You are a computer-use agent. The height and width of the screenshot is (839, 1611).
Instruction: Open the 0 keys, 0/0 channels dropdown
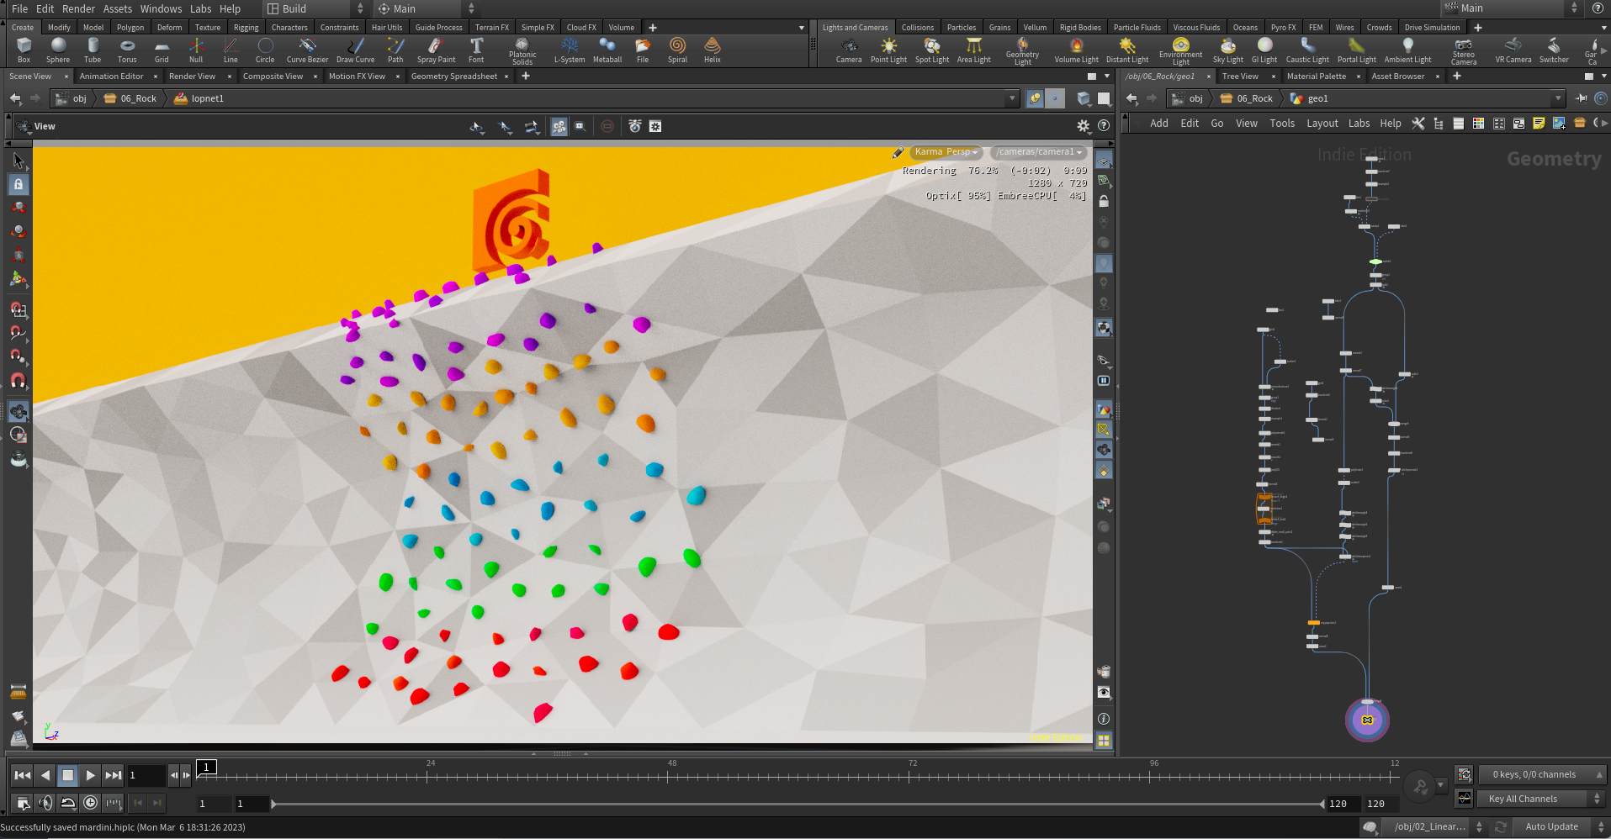pos(1543,774)
